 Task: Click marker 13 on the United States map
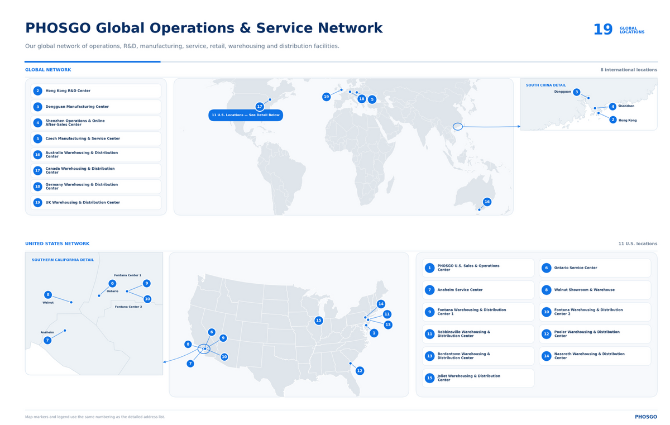point(388,325)
